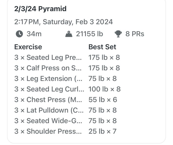Click the Exercise column header

[x=28, y=47]
